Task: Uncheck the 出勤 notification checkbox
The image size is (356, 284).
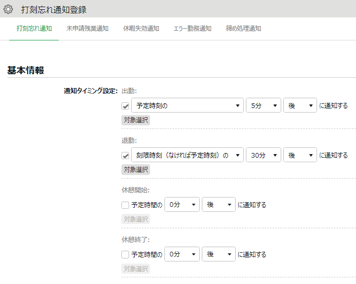Action: click(x=125, y=106)
